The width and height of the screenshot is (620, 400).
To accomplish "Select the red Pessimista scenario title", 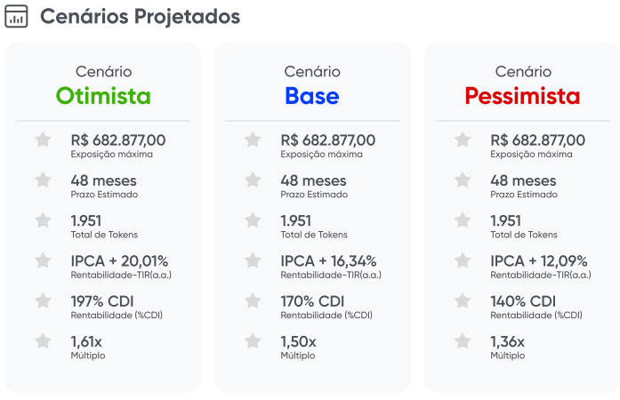I will point(522,96).
